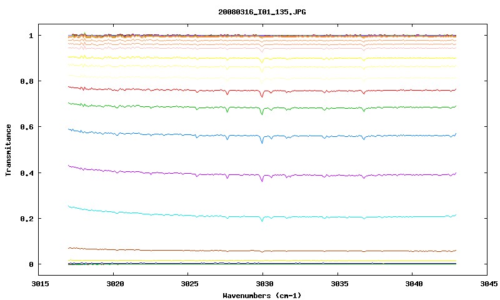Click the x-axis tick label 3035
The height and width of the screenshot is (300, 500).
click(x=339, y=284)
